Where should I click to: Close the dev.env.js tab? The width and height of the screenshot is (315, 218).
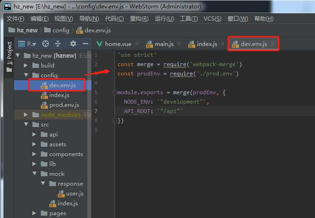[x=272, y=44]
